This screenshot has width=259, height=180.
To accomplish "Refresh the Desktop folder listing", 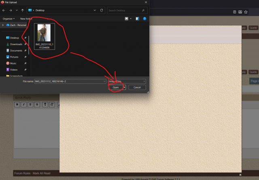I will [101, 10].
